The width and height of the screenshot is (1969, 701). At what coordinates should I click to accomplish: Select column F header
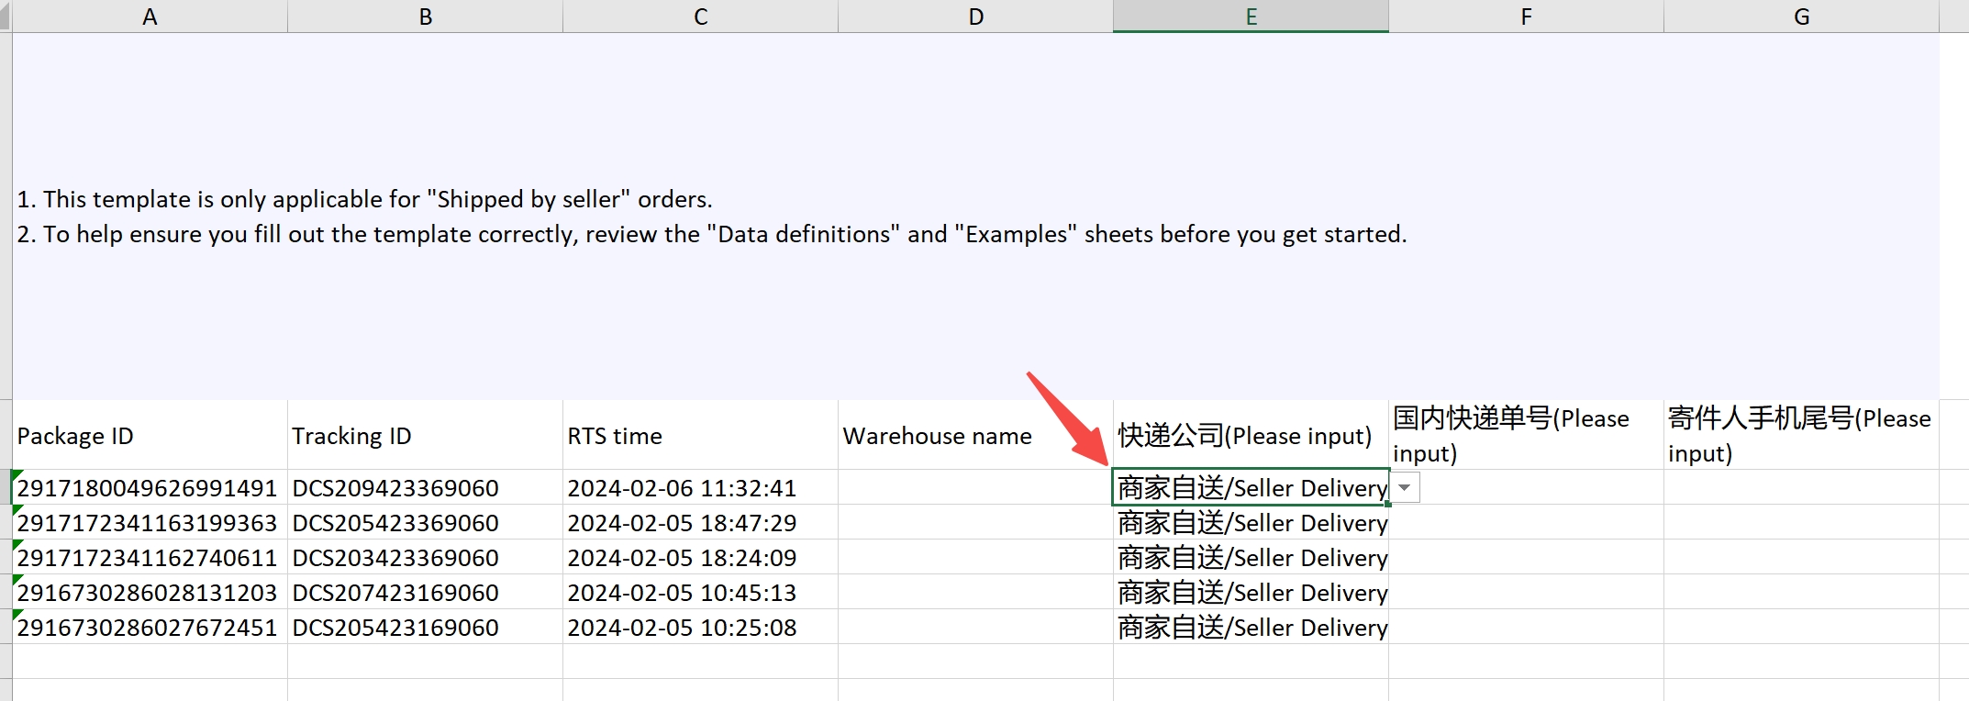click(1526, 17)
